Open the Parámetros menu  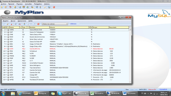pos(38,4)
